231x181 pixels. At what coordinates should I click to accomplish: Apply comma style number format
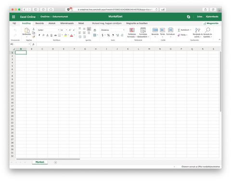point(113,35)
